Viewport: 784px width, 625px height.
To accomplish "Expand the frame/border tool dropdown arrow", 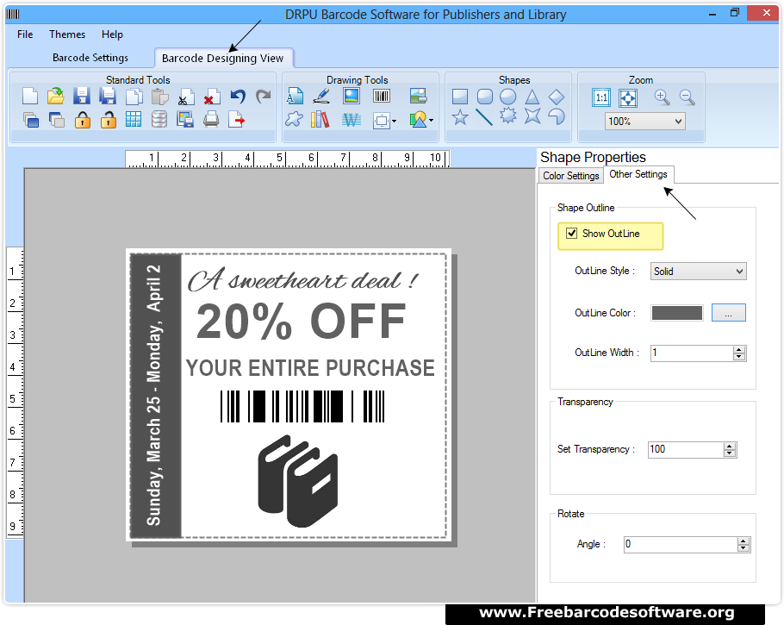I will point(395,121).
